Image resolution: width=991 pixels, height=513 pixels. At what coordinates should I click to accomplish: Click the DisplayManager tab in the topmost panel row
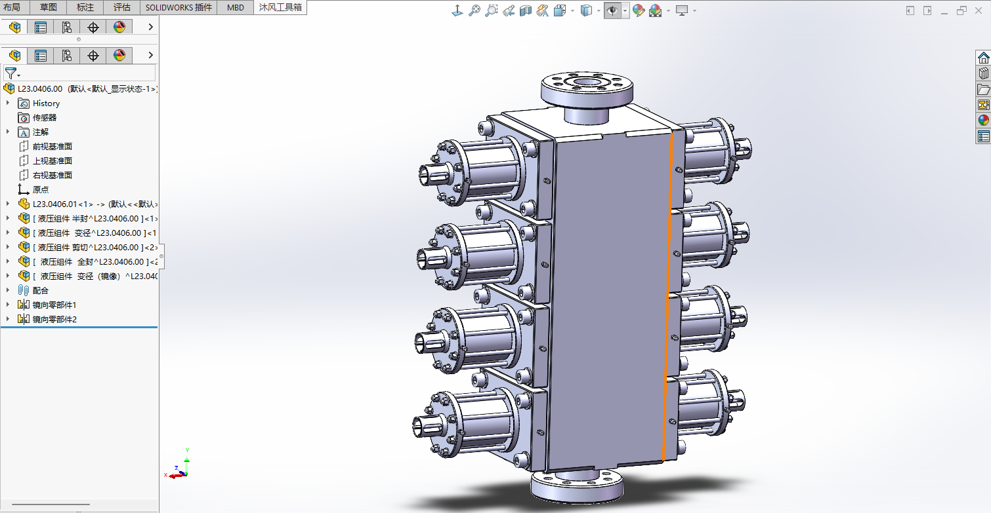click(x=119, y=27)
